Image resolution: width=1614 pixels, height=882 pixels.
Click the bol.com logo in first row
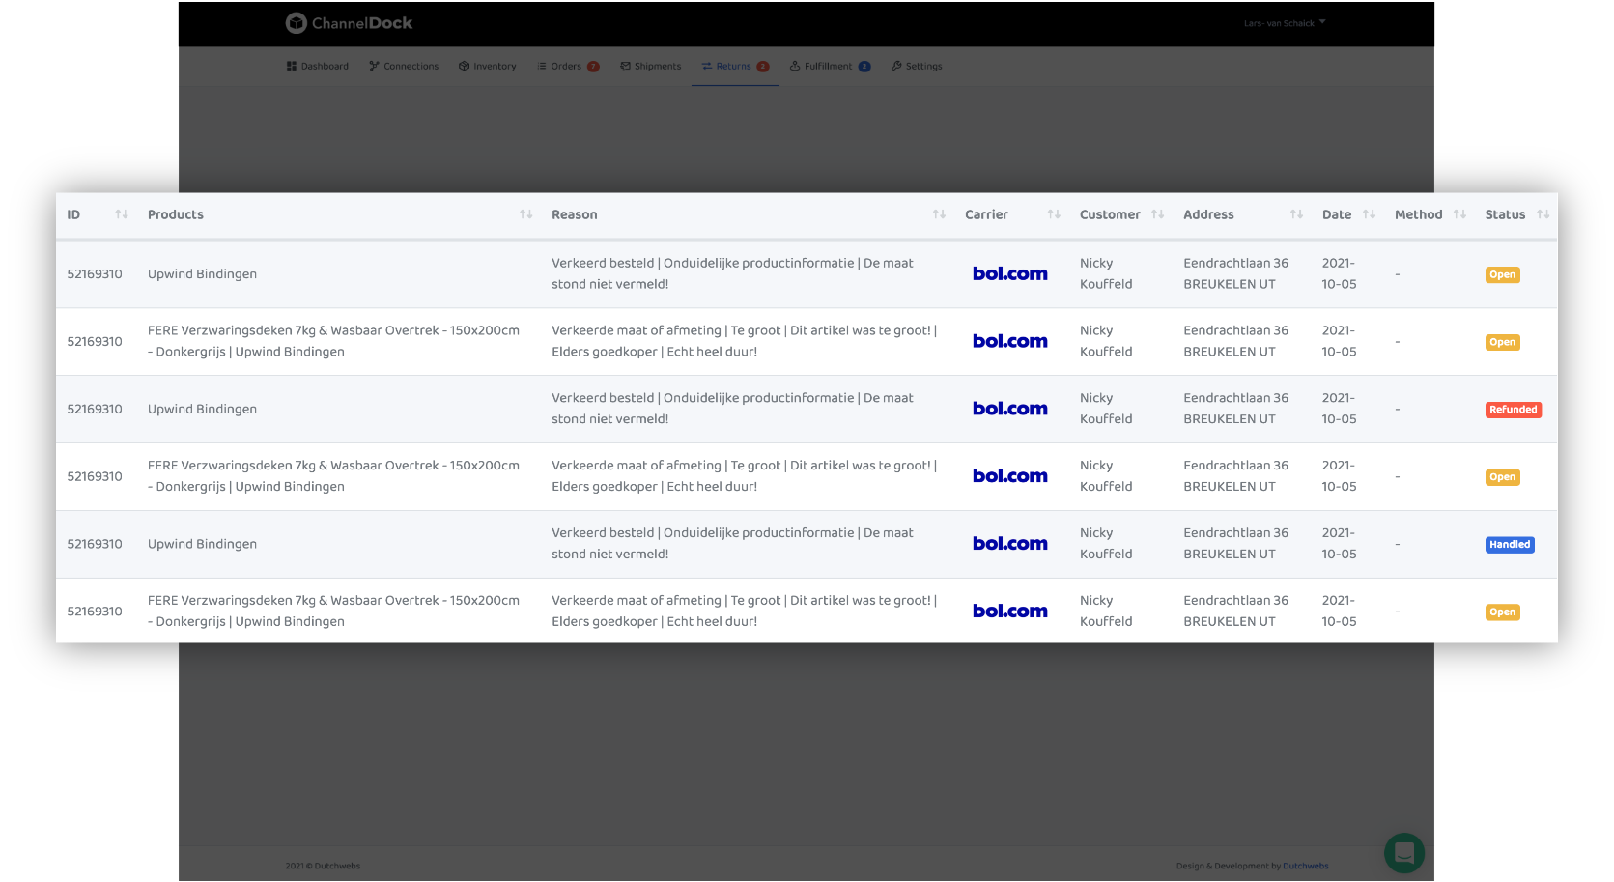[x=1009, y=274]
